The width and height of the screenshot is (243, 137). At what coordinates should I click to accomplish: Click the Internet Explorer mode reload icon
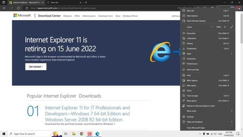(184, 106)
